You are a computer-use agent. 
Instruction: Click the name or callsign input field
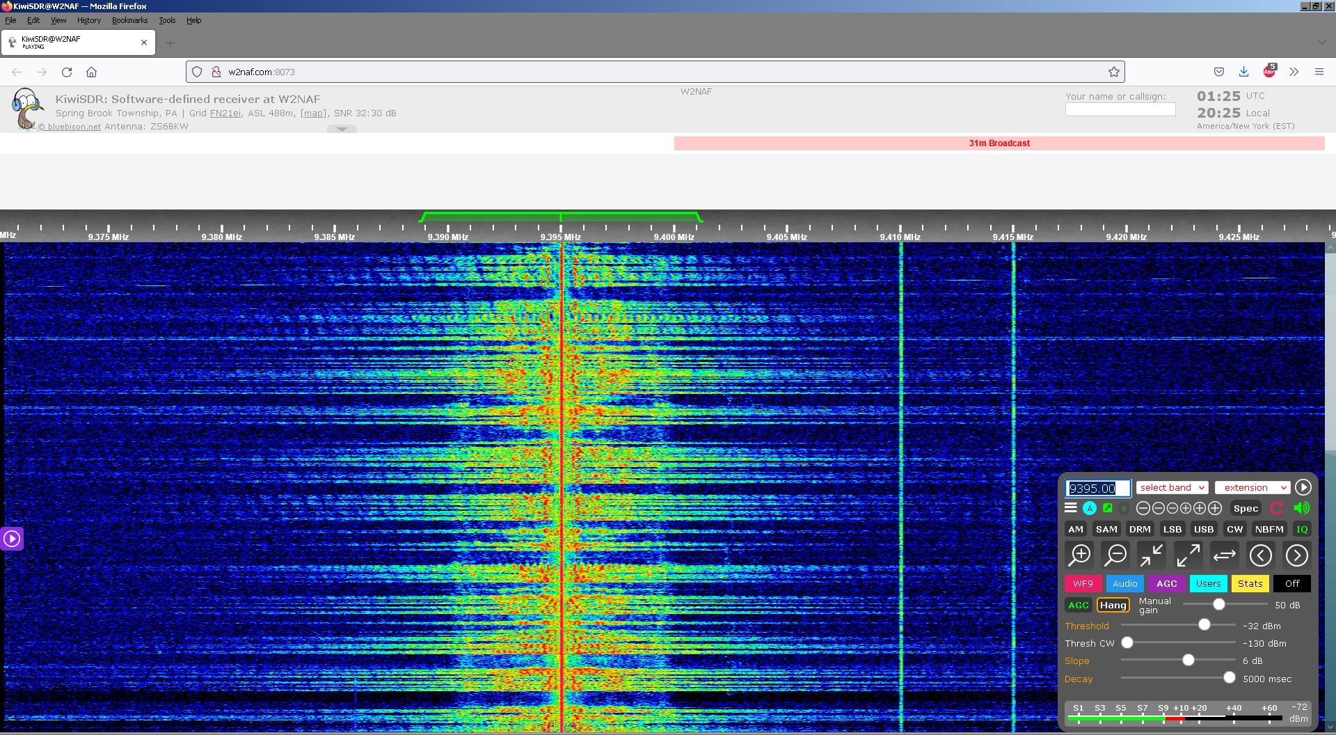pos(1120,110)
